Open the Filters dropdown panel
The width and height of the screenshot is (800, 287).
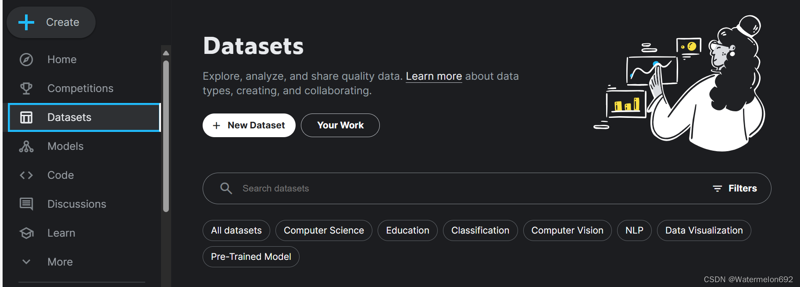(735, 188)
